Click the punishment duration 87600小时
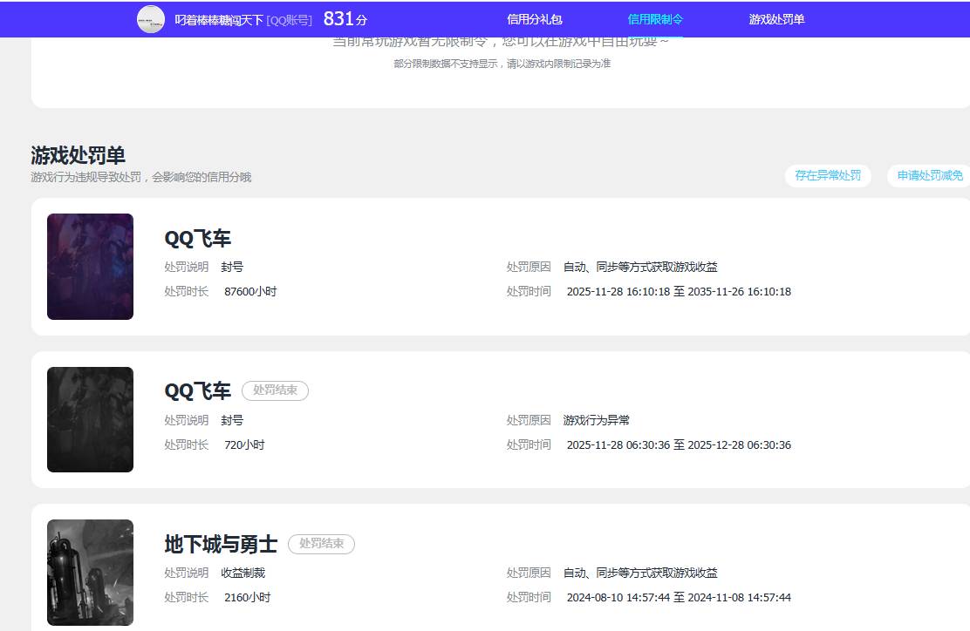Screen dimensions: 970x631 [250, 291]
